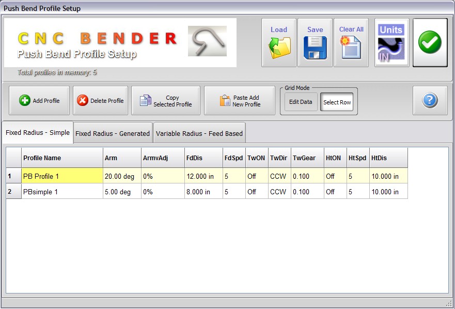Image resolution: width=455 pixels, height=309 pixels.
Task: Open the Fixed Radius - Generated tab
Action: (113, 133)
